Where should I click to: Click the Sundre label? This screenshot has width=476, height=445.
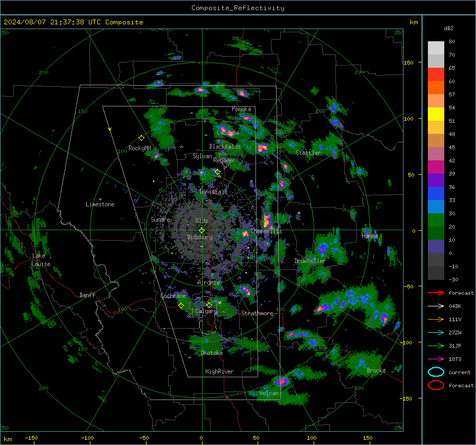point(160,220)
